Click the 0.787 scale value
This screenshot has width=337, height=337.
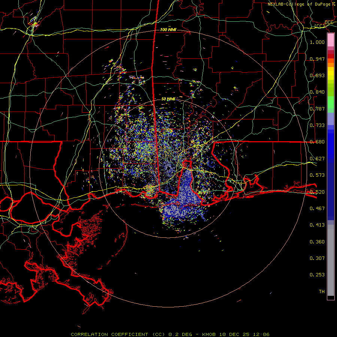(x=317, y=109)
